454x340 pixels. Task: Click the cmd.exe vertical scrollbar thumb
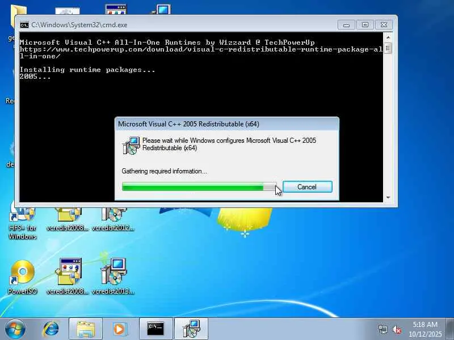(x=388, y=48)
